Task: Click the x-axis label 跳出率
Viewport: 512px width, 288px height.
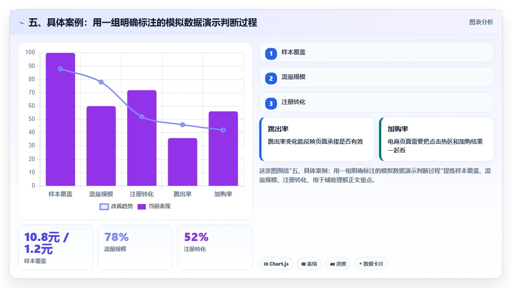Action: tap(182, 194)
